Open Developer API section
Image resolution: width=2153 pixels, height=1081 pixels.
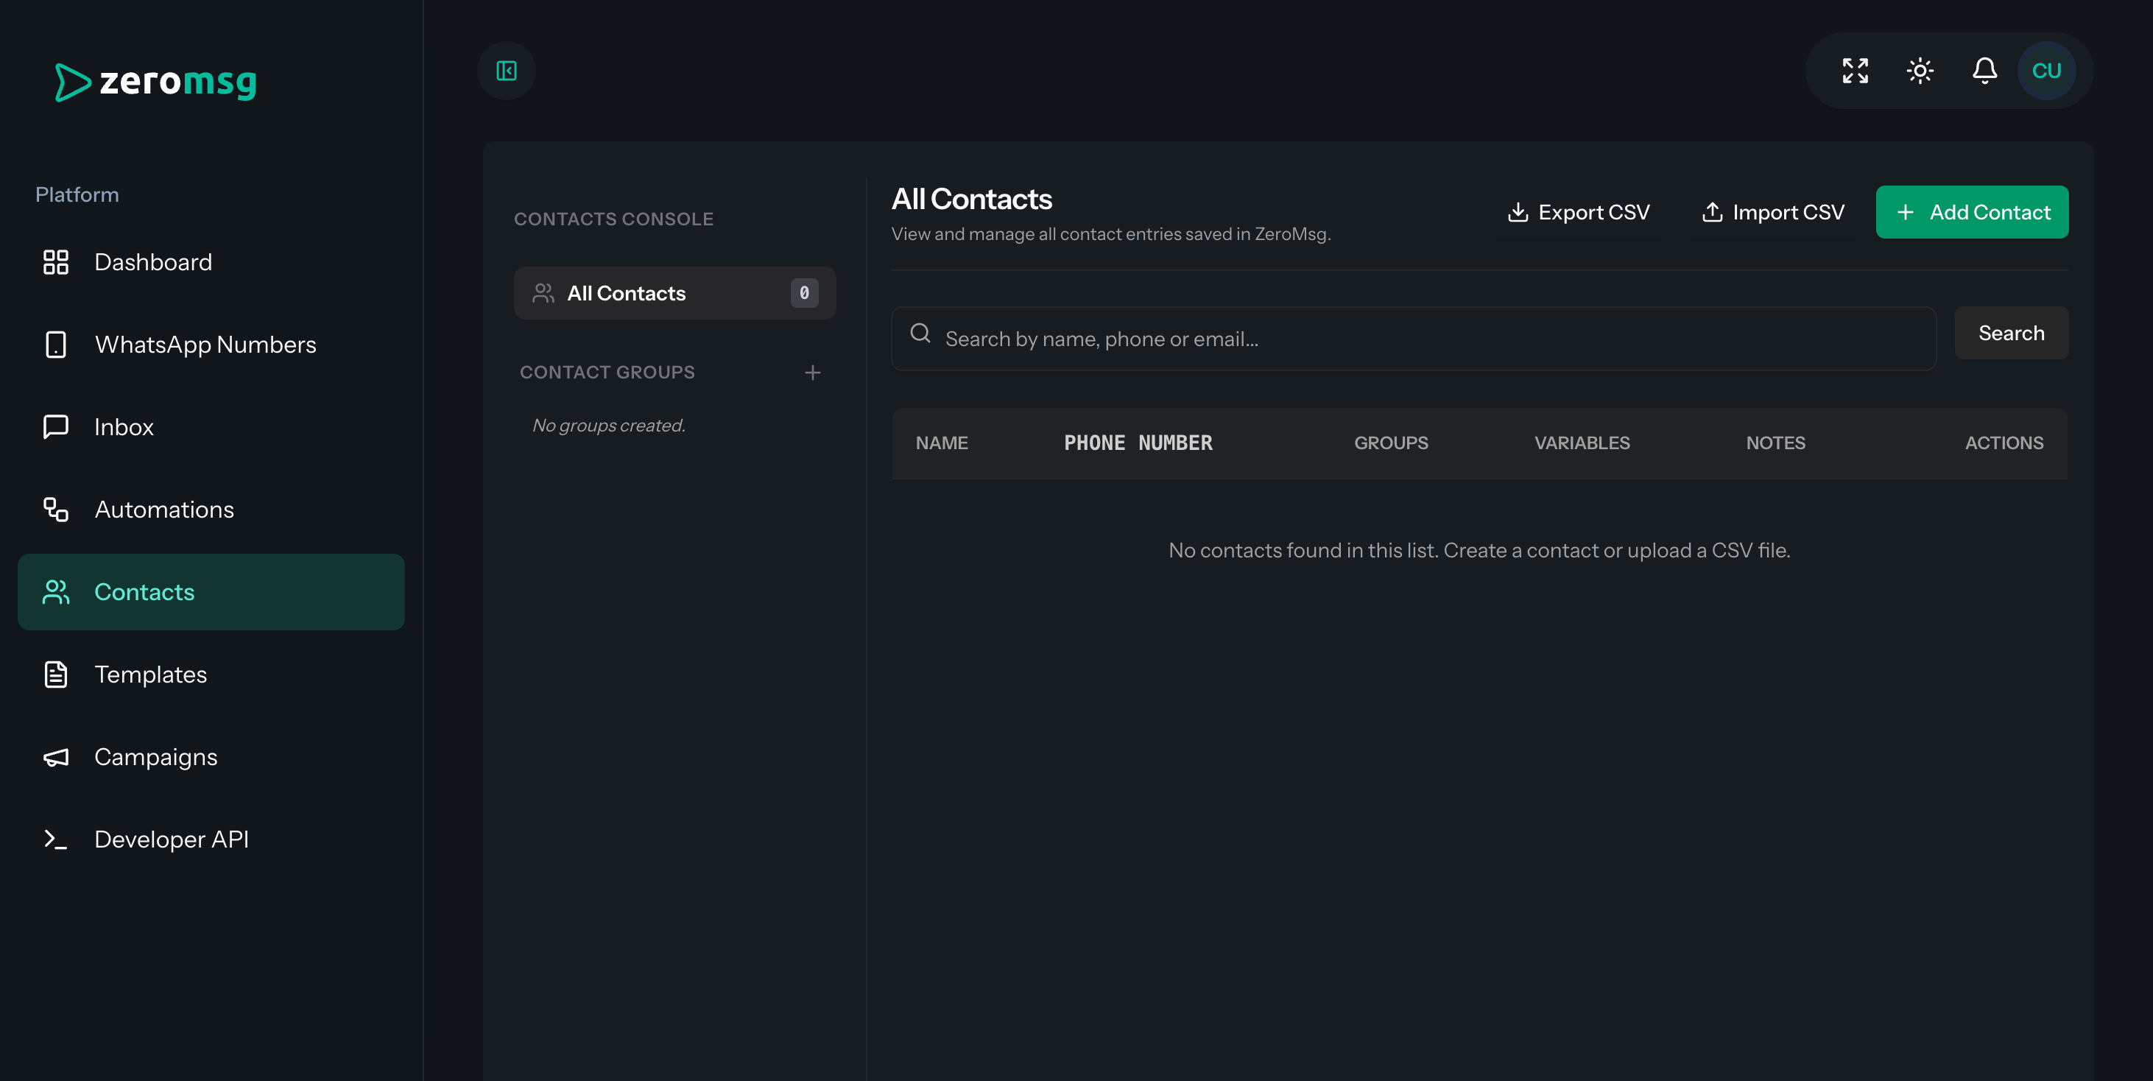[211, 839]
